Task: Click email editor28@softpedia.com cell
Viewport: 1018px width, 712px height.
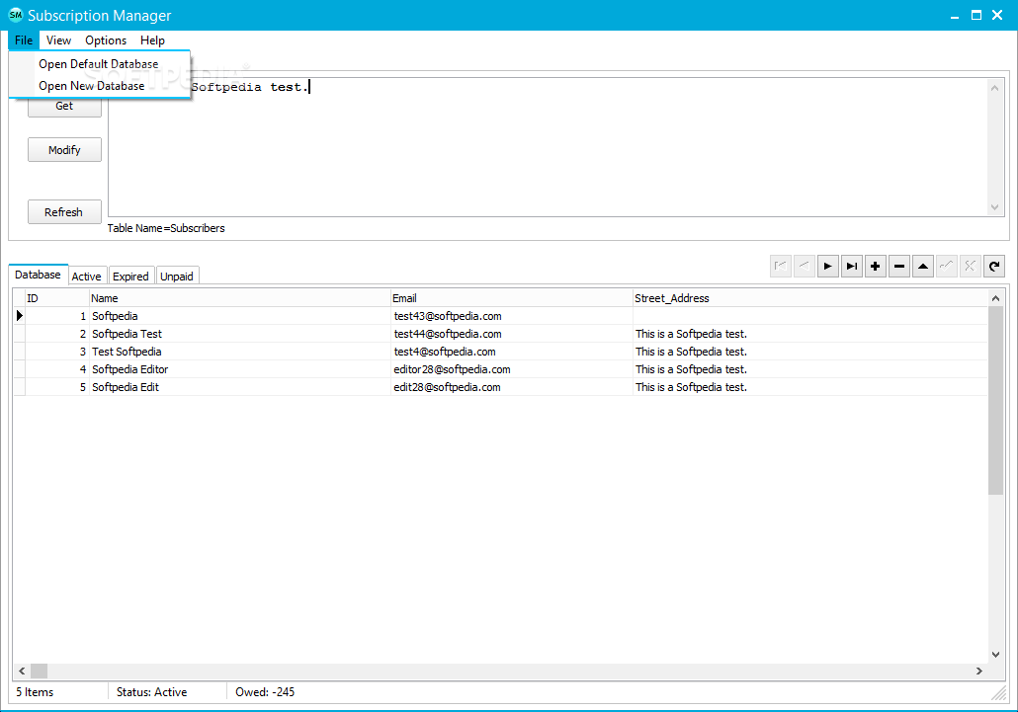Action: point(511,369)
